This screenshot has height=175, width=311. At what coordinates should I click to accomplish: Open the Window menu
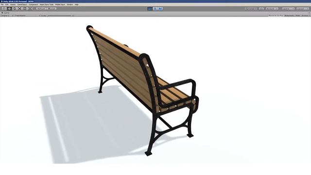(x=70, y=4)
